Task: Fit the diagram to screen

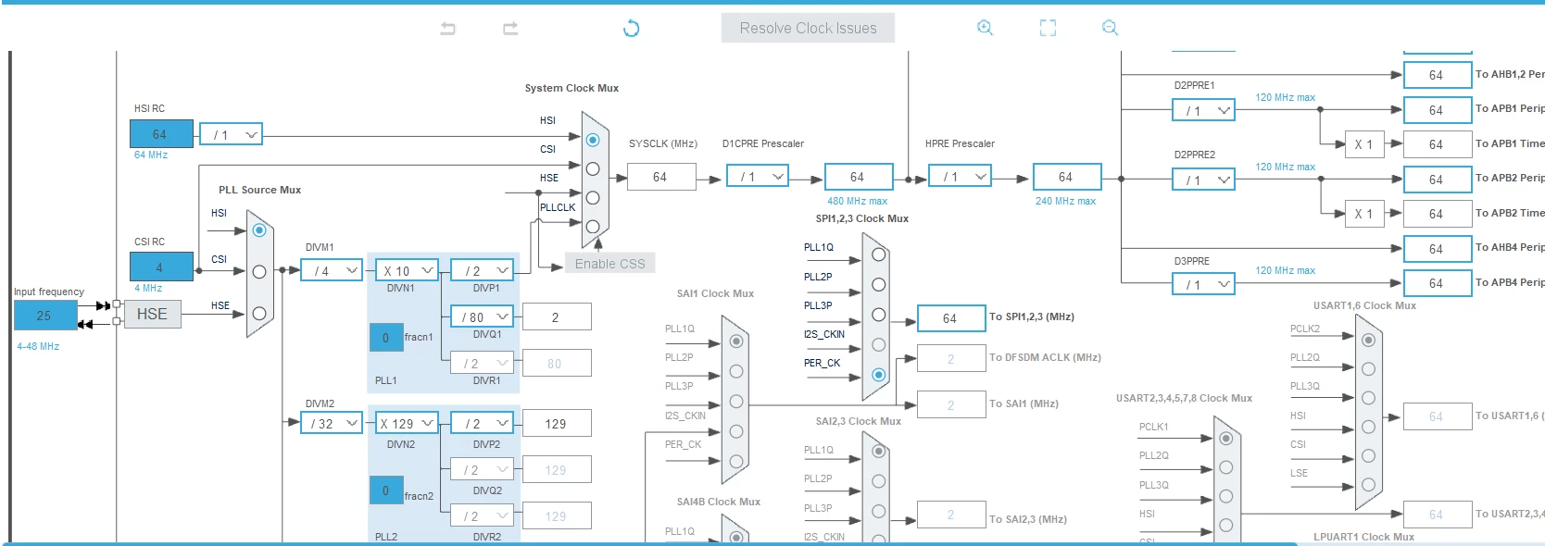Action: click(1048, 28)
